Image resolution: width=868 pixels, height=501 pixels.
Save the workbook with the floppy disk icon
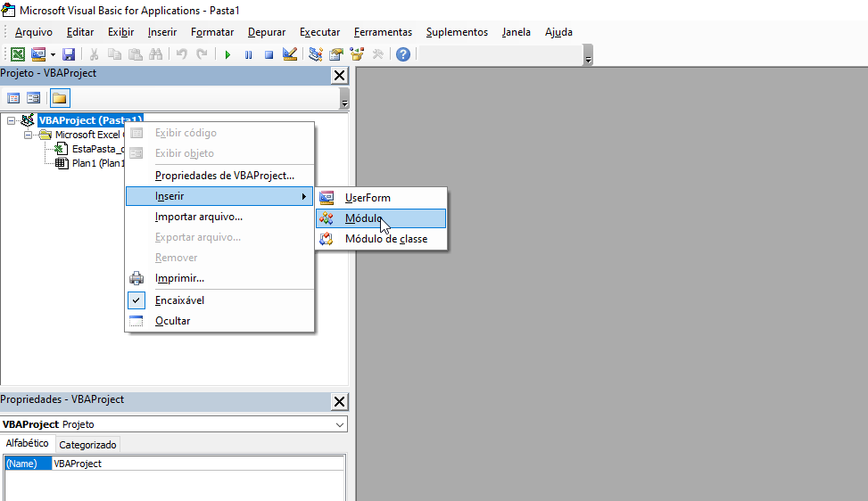pyautogui.click(x=69, y=54)
